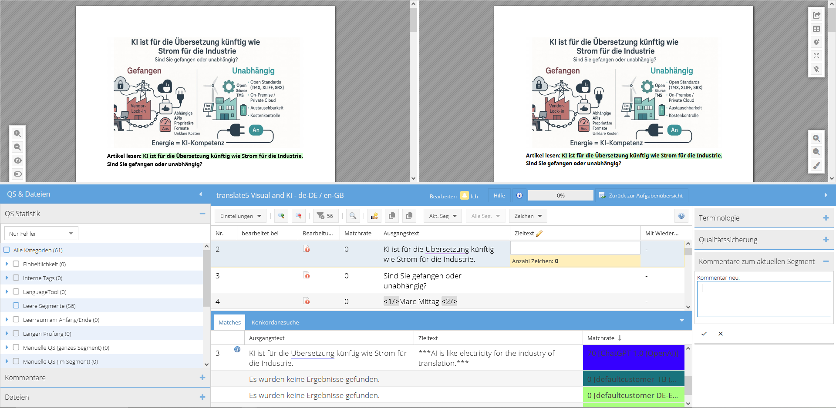This screenshot has width=836, height=408.
Task: Switch to the Konkordanzsuche tab
Action: click(275, 322)
